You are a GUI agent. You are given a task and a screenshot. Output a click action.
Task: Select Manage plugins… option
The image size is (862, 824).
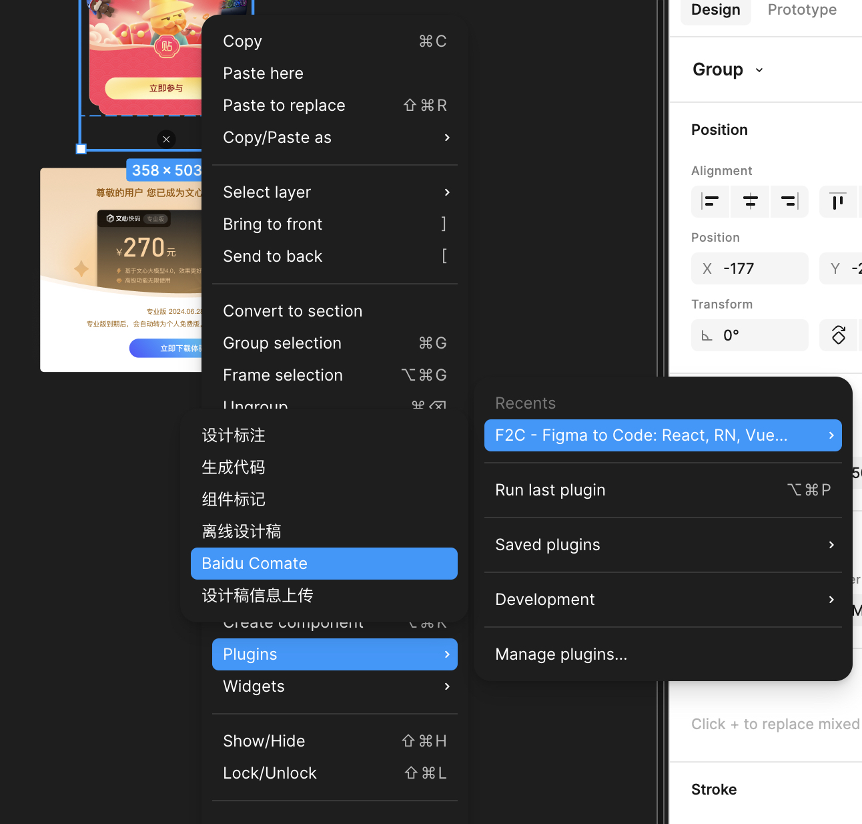561,654
